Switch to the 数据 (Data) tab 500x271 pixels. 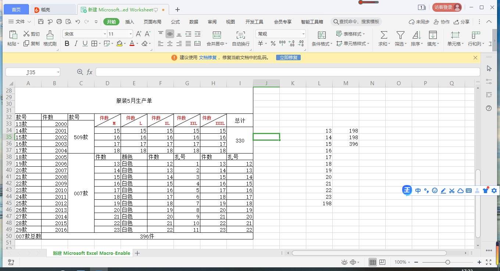(194, 22)
